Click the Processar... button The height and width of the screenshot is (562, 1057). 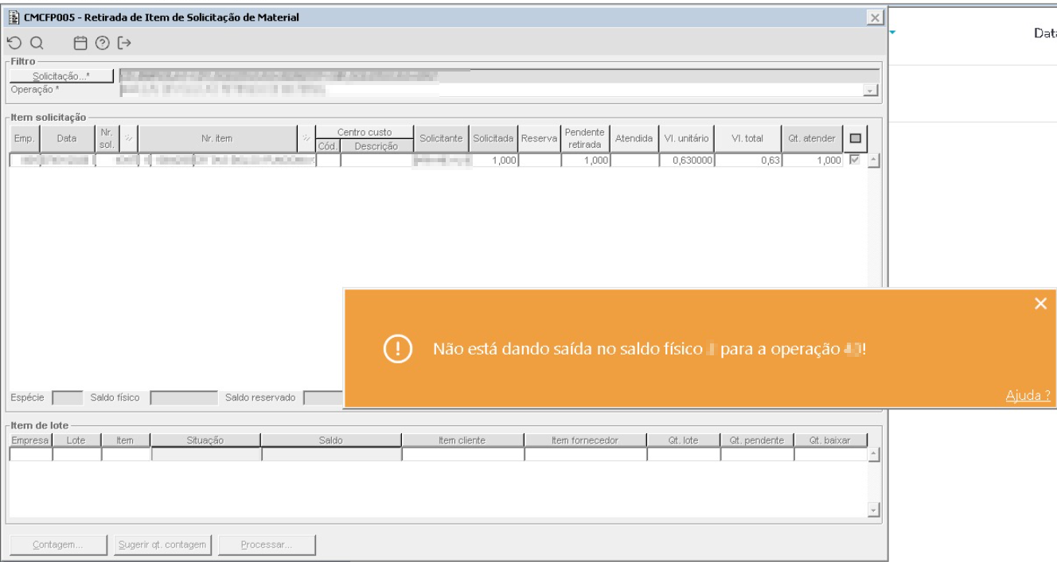click(x=267, y=545)
